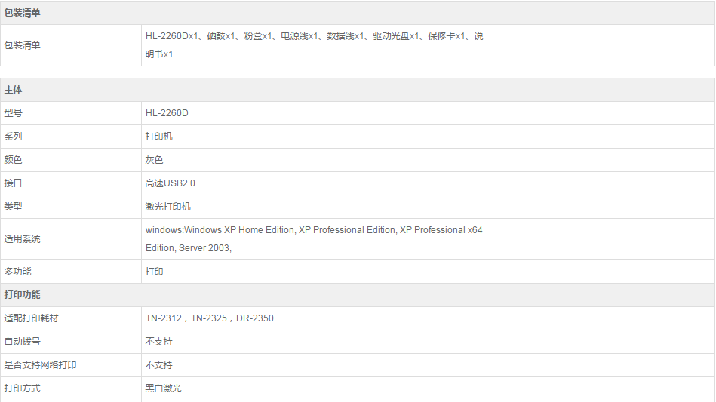Screen dimensions: 716x402
Task: Select the TN-2312，TN-2325，DR-2350 value
Action: click(x=210, y=318)
